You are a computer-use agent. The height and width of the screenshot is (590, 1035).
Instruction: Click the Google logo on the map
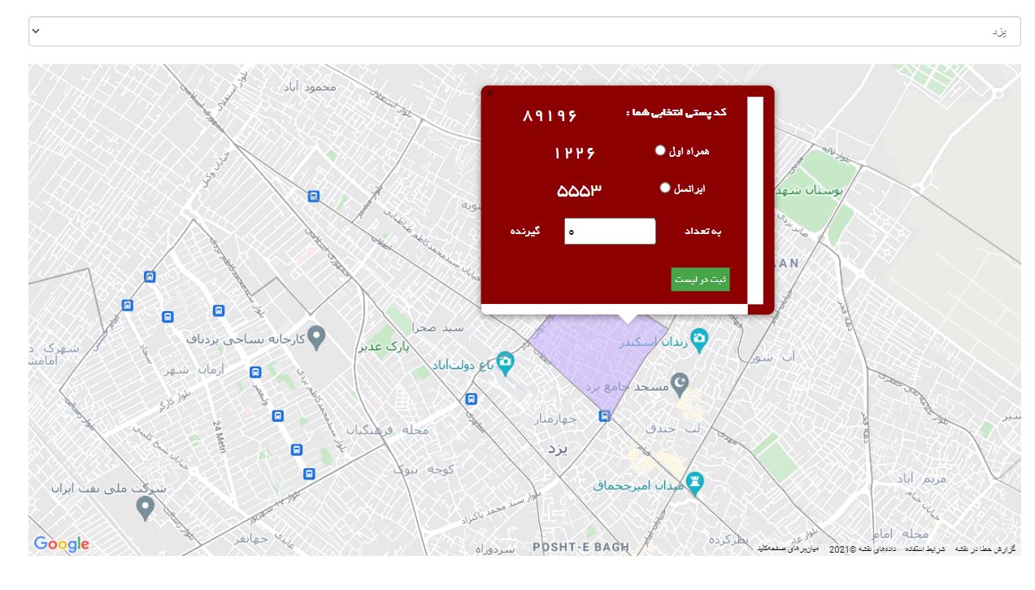tap(62, 544)
